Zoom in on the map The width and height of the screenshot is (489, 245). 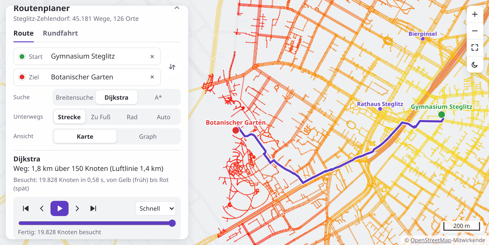[x=475, y=14]
